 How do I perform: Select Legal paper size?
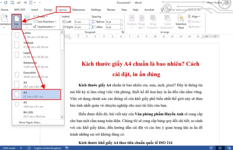click(36, 55)
